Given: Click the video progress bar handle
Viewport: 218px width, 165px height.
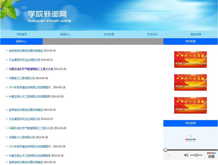Looking at the screenshot, I should point(165,150).
